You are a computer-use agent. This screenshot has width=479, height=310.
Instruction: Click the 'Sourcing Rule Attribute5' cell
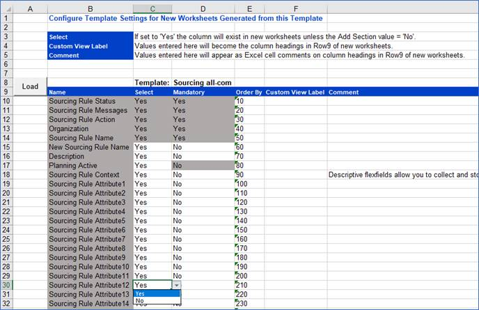tap(91, 221)
